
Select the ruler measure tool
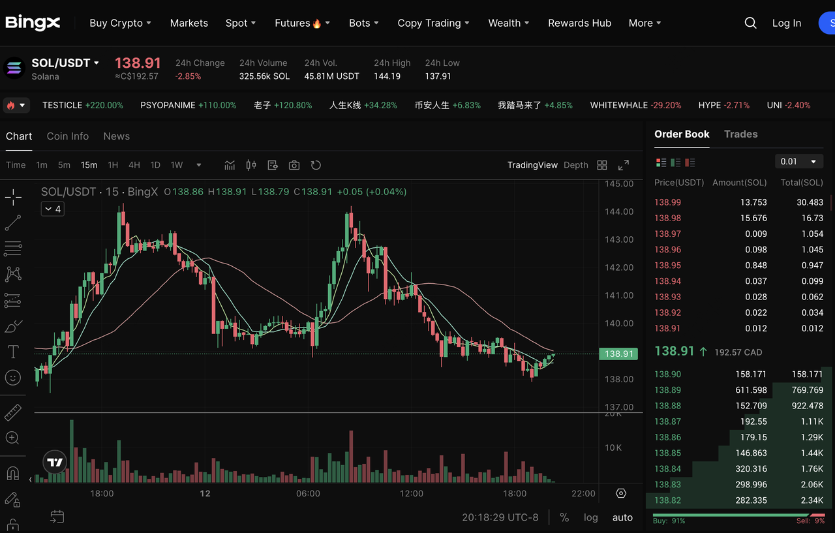tap(13, 412)
